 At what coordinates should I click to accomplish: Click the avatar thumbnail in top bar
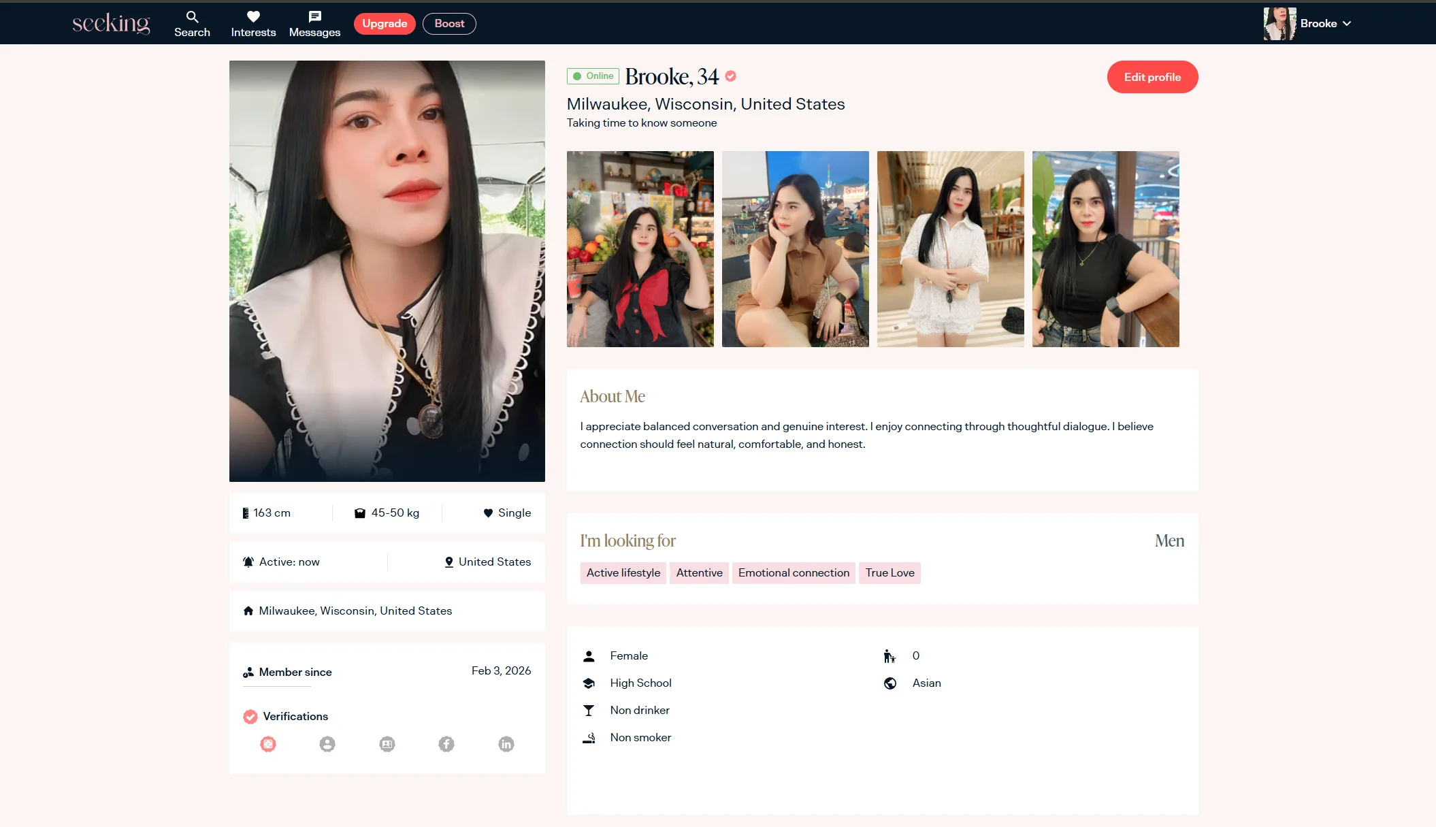(1279, 24)
